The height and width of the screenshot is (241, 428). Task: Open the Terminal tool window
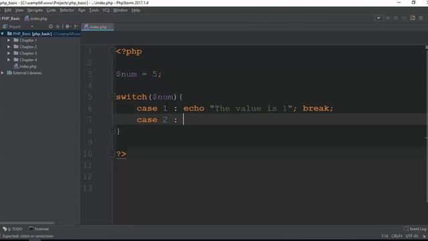(39, 229)
